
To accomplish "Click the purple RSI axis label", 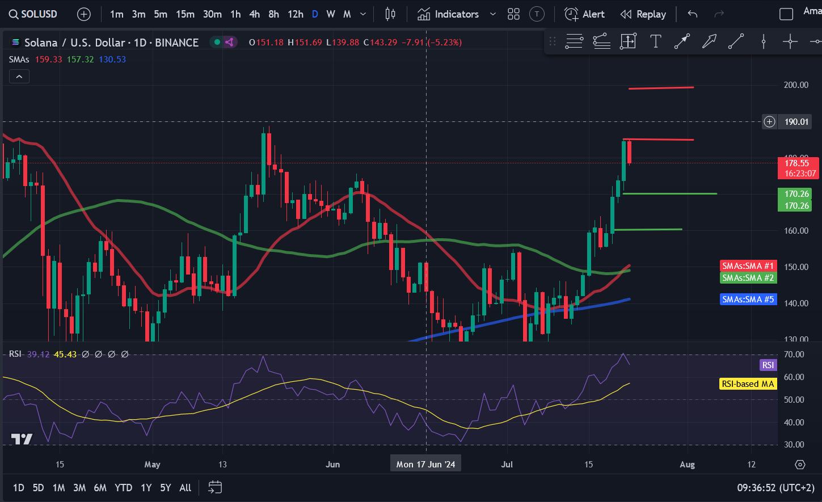I will pyautogui.click(x=768, y=365).
